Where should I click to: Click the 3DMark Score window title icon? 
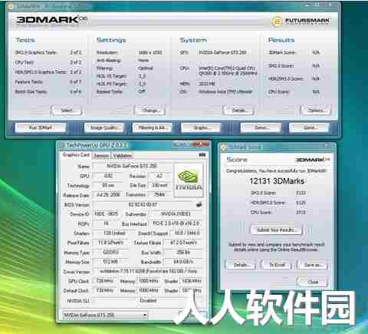224,147
